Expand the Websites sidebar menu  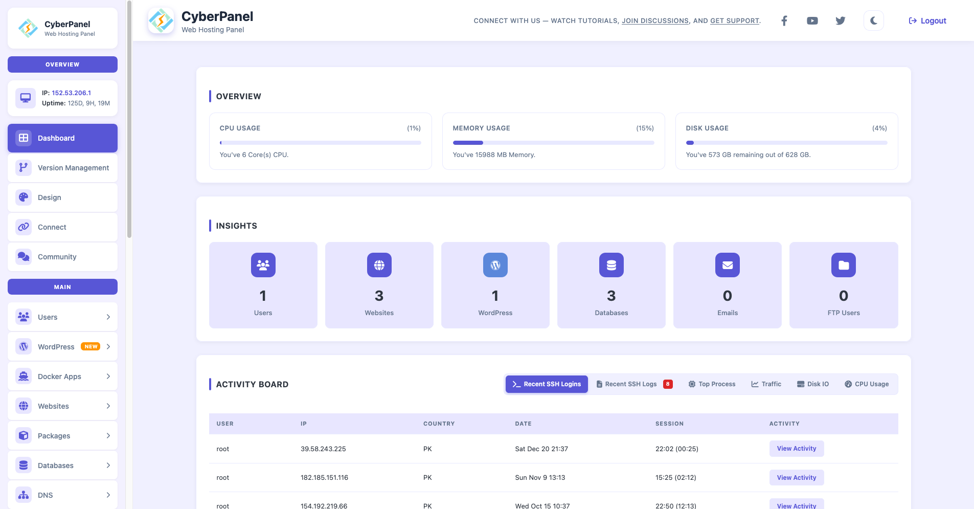point(62,406)
